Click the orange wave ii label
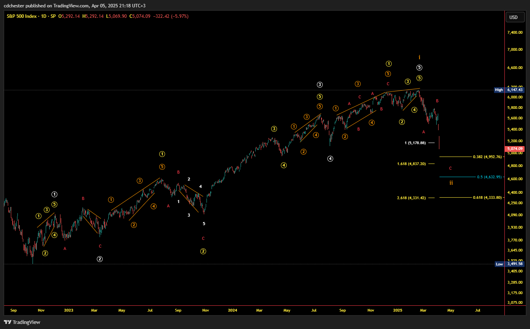This screenshot has height=329, width=530. (451, 183)
